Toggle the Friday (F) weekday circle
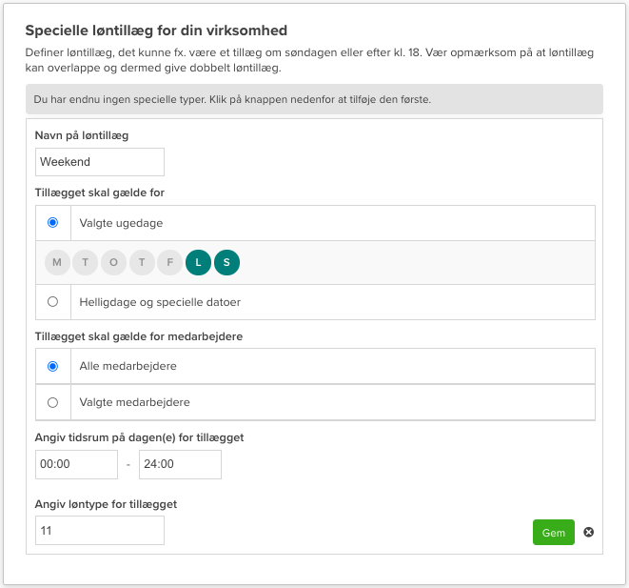Screen dimensions: 629x588 170,262
